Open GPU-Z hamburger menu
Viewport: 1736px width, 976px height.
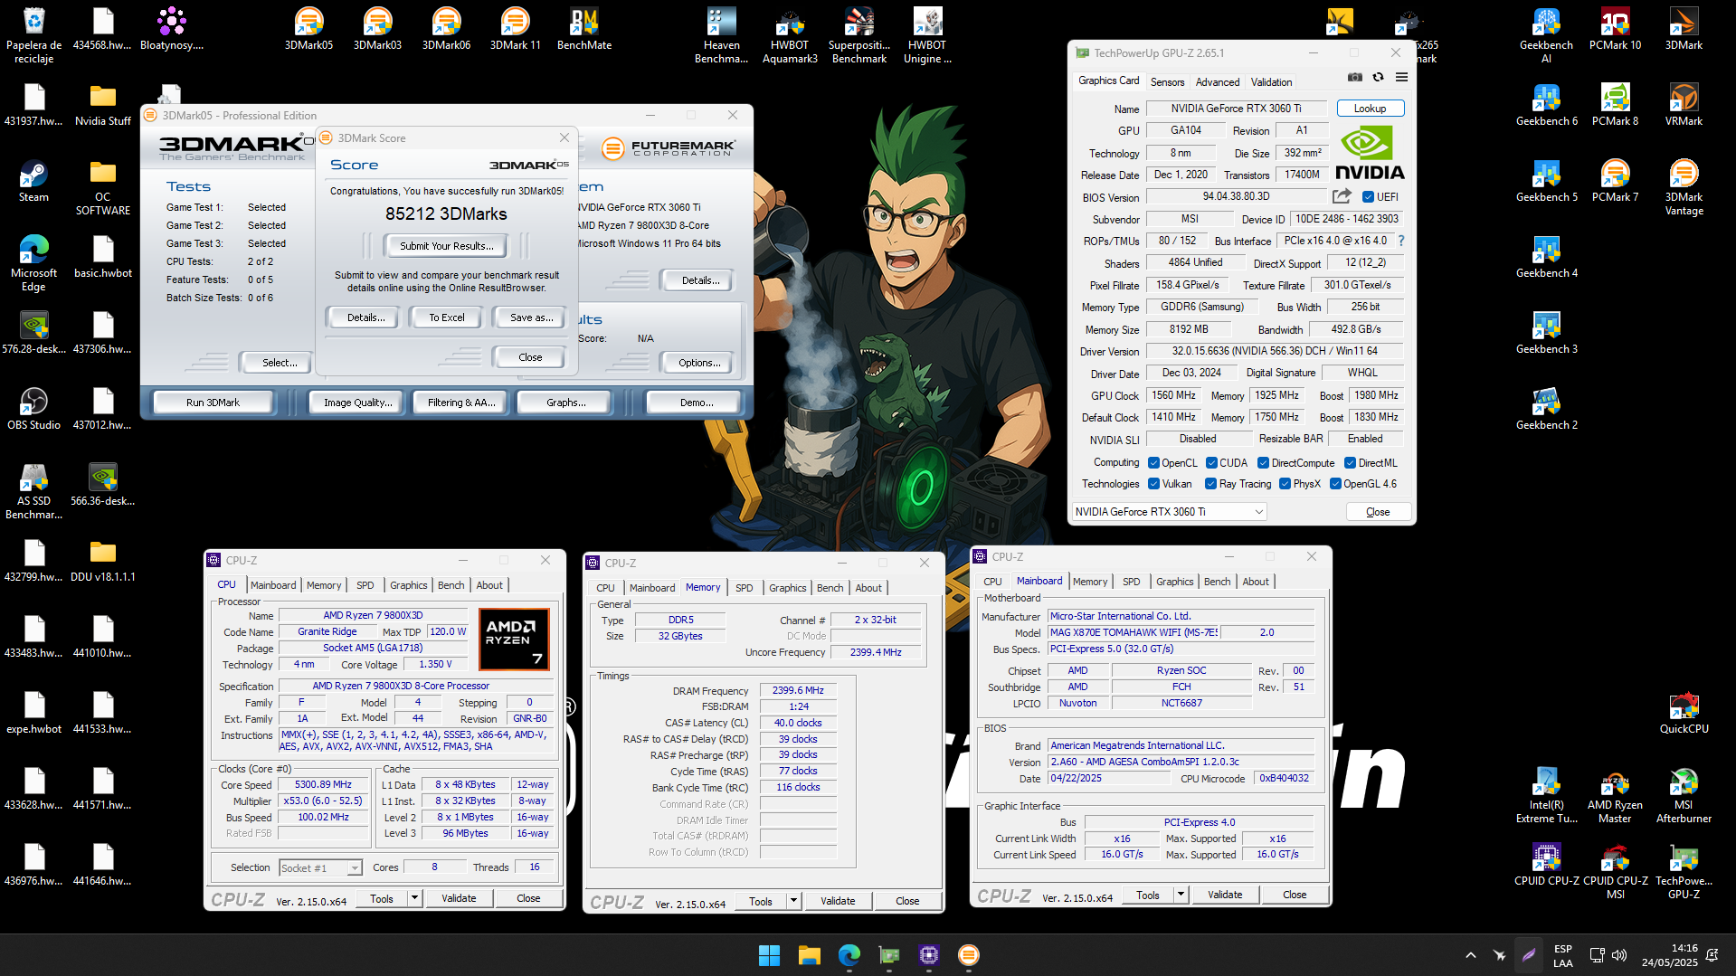click(1401, 78)
